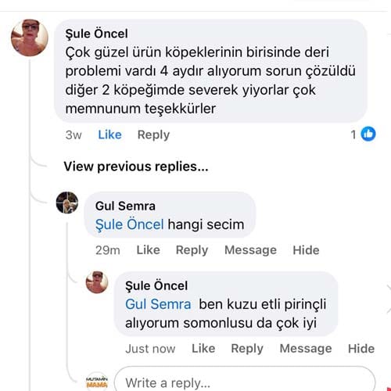
Task: Open Gul Semra's profile picture
Action: (x=67, y=203)
